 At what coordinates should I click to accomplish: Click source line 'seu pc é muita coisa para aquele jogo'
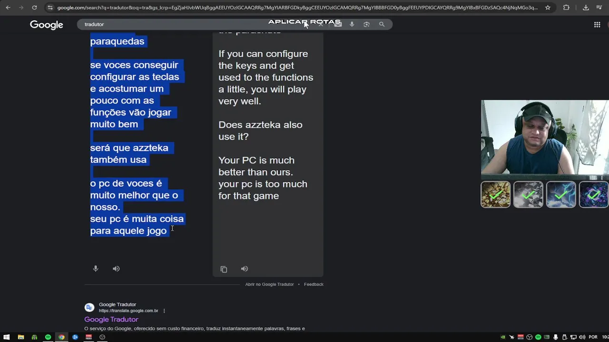pos(137,225)
